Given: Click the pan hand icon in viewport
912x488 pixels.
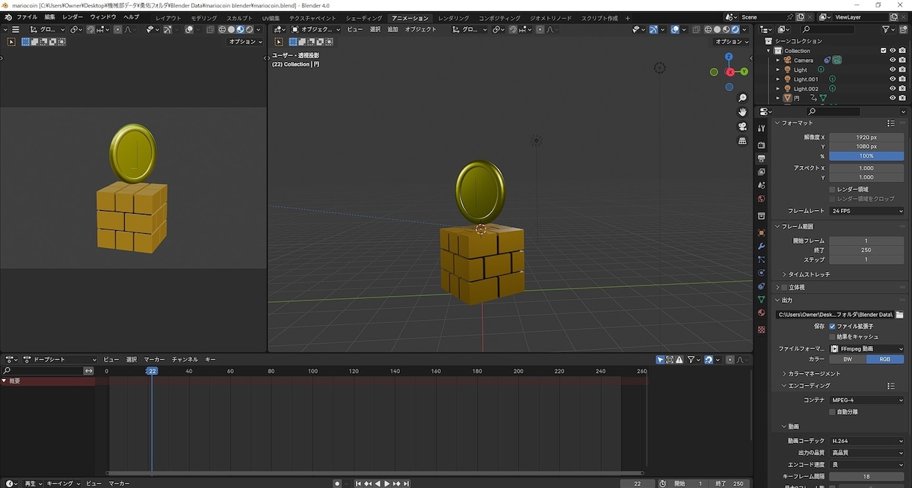Looking at the screenshot, I should tap(742, 112).
